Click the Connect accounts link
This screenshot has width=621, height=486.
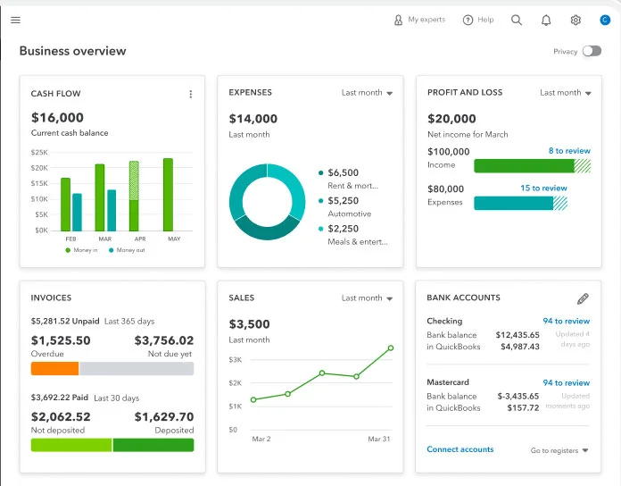coord(460,449)
